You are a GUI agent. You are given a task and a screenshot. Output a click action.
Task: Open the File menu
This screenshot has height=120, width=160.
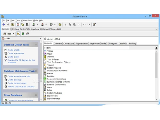pos(3,20)
